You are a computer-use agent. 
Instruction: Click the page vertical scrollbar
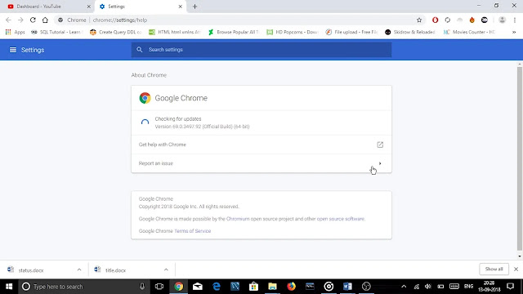point(520,158)
